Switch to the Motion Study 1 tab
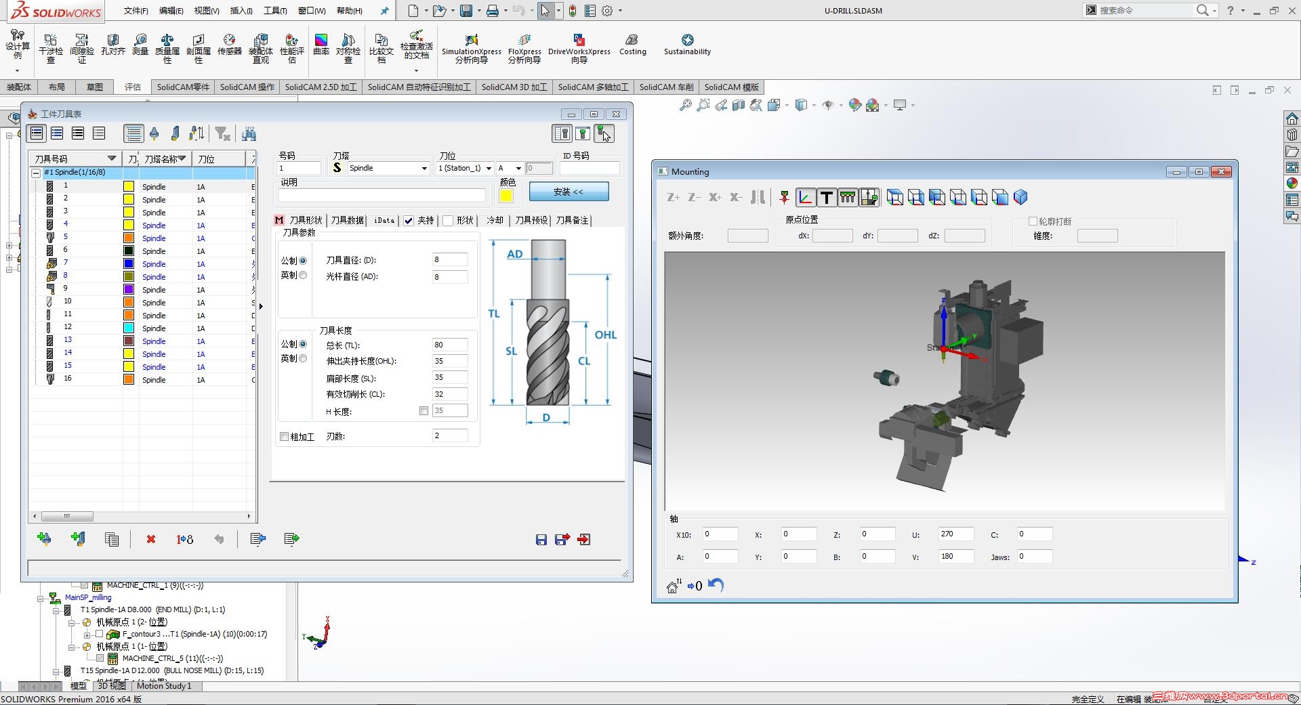Viewport: 1301px width, 705px height. 164,686
